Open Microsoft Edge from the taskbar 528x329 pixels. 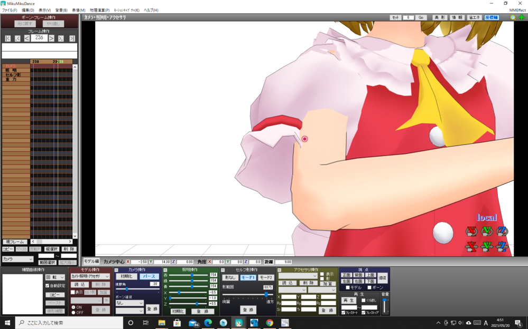coord(208,323)
